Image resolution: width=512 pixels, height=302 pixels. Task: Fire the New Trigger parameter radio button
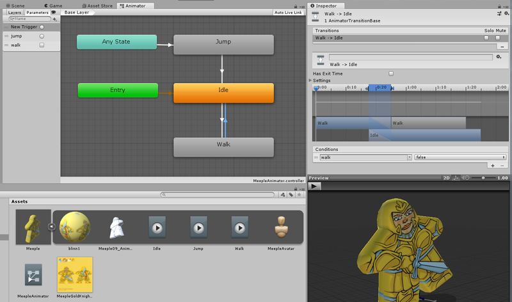coord(42,27)
